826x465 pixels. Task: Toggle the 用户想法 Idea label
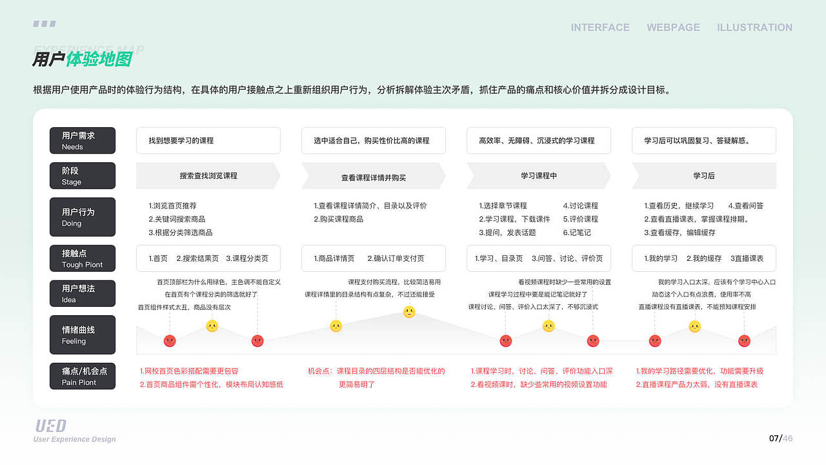click(x=82, y=293)
